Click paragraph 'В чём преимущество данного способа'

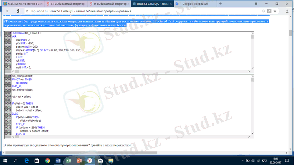coord(67,145)
